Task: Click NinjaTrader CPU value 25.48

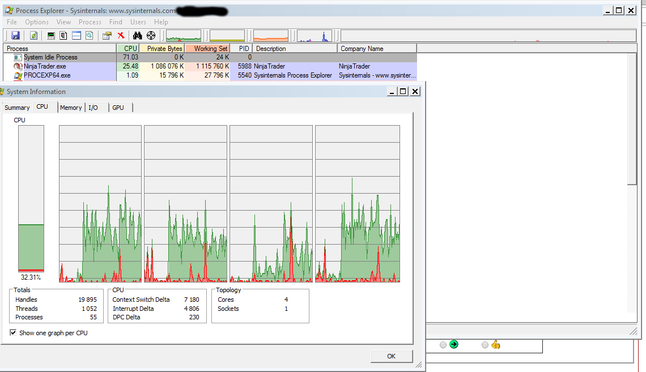Action: pos(130,66)
